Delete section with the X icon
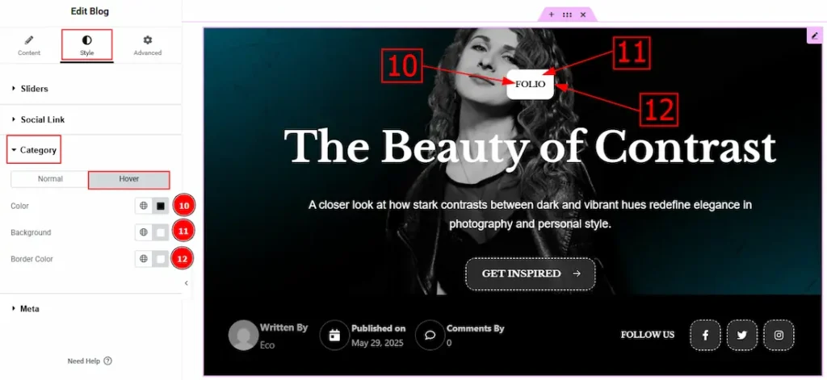Viewport: 827px width, 380px height. click(582, 15)
